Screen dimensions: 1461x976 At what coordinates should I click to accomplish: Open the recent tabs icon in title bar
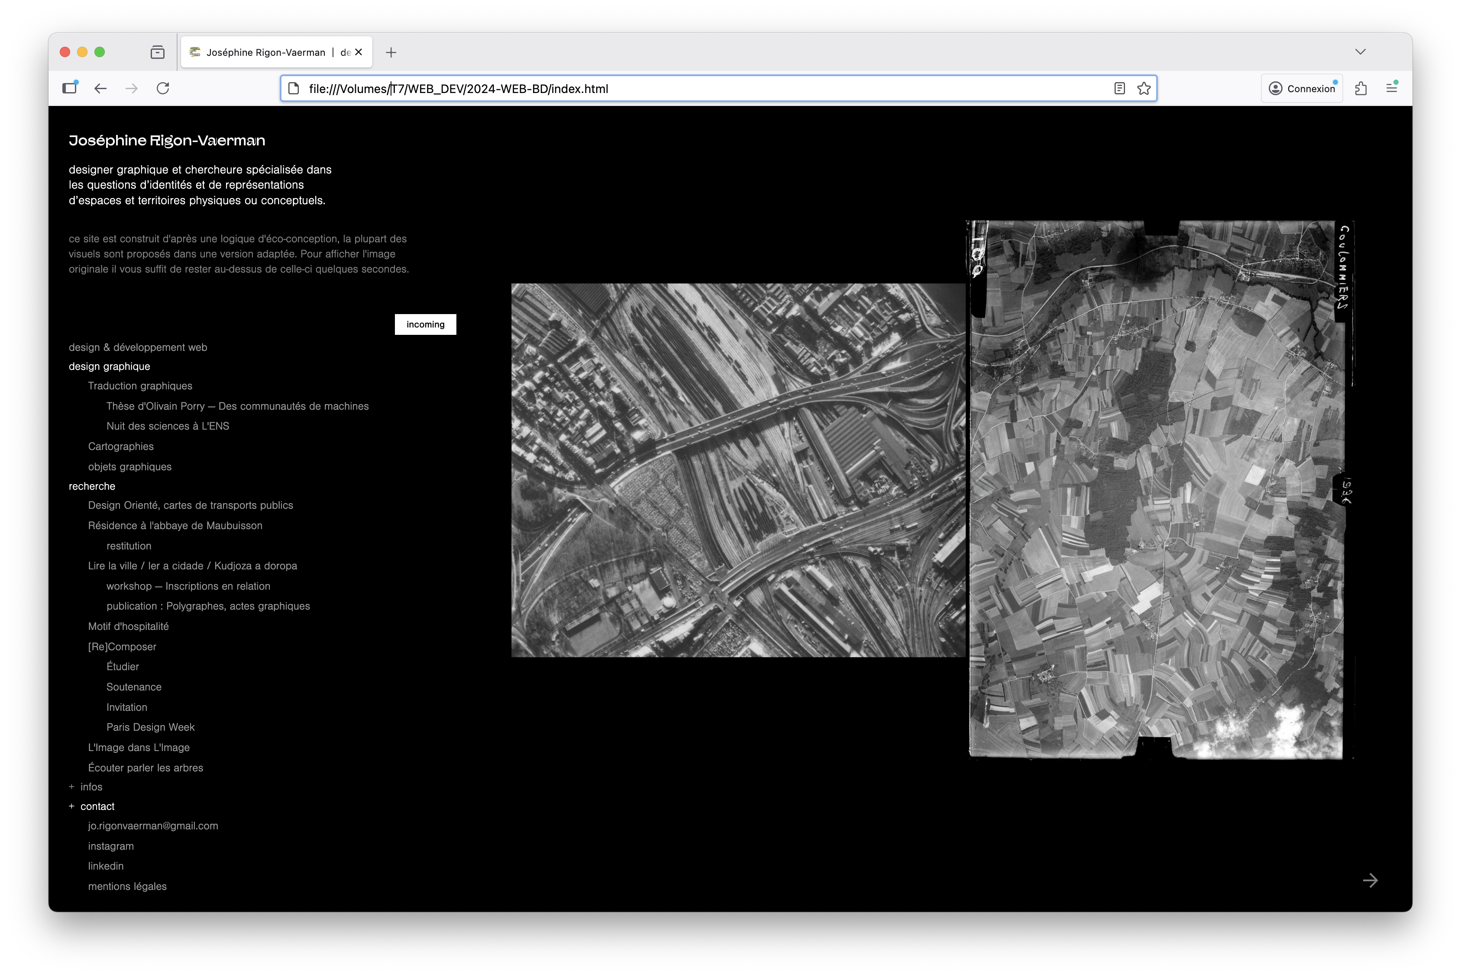tap(158, 52)
